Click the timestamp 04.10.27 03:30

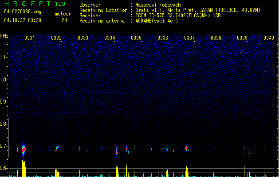23,20
